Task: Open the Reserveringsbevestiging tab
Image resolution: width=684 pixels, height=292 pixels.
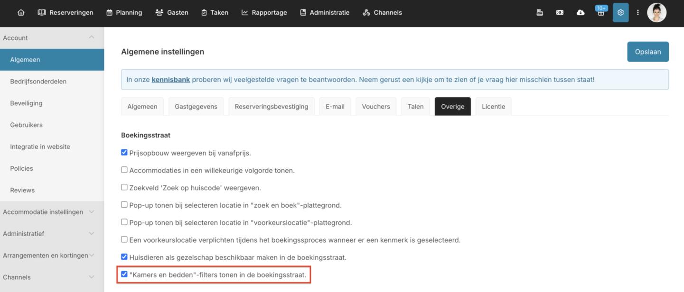Action: pyautogui.click(x=271, y=107)
